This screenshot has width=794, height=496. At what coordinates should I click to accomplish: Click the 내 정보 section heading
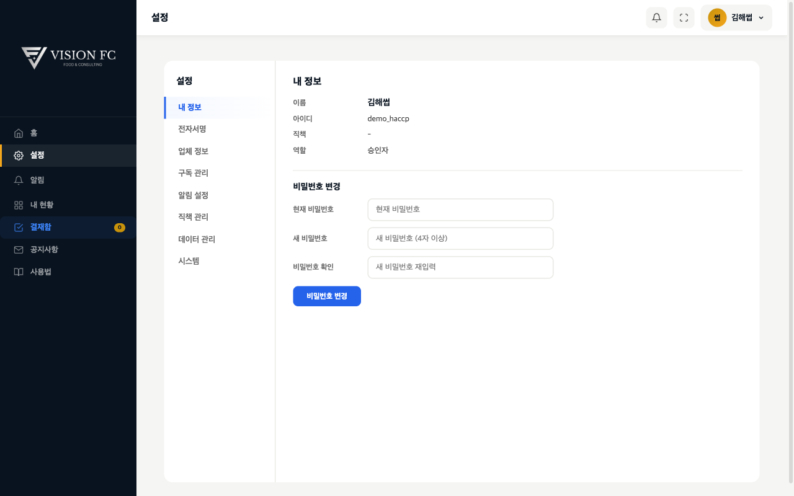307,81
